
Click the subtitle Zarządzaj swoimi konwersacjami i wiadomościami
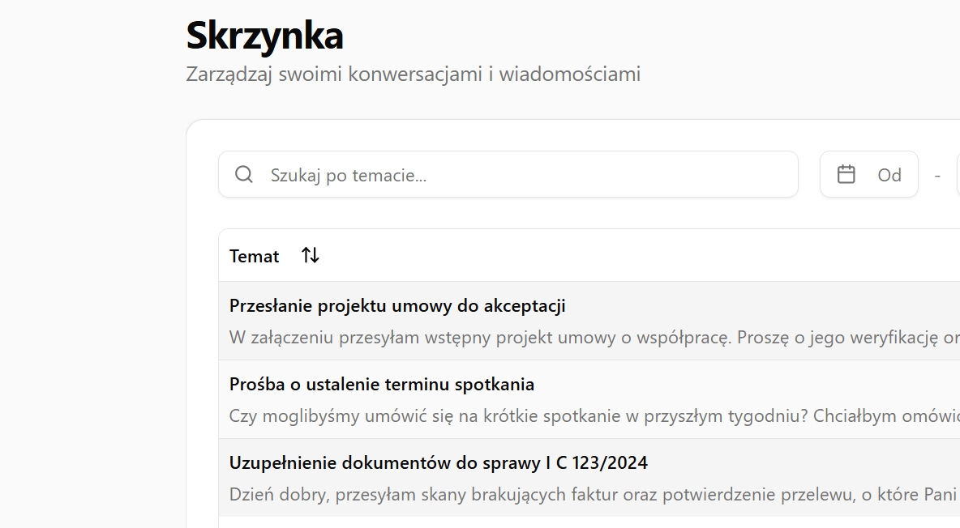click(412, 74)
